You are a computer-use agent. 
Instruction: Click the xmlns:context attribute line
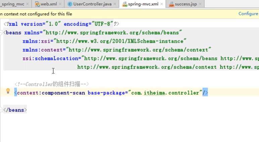click(117, 50)
